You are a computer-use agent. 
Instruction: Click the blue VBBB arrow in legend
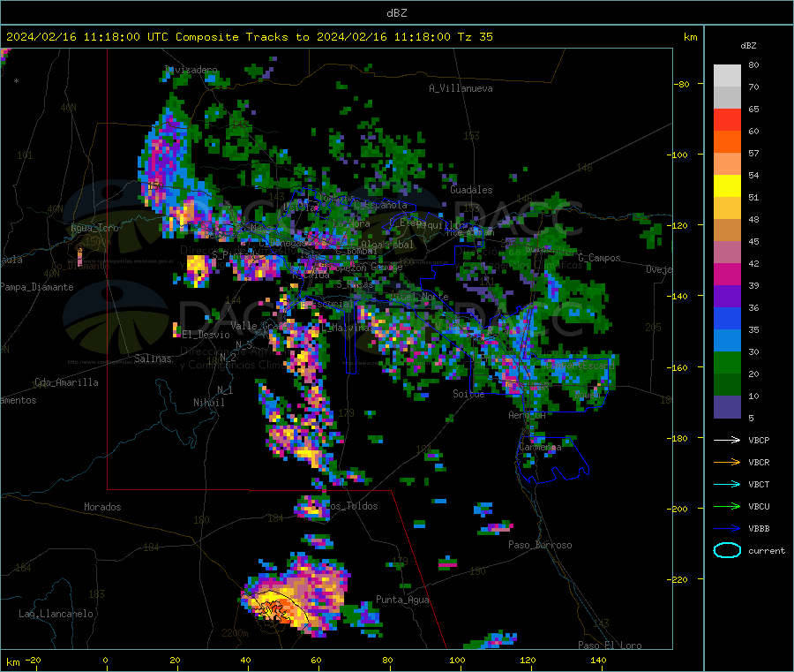(x=727, y=529)
